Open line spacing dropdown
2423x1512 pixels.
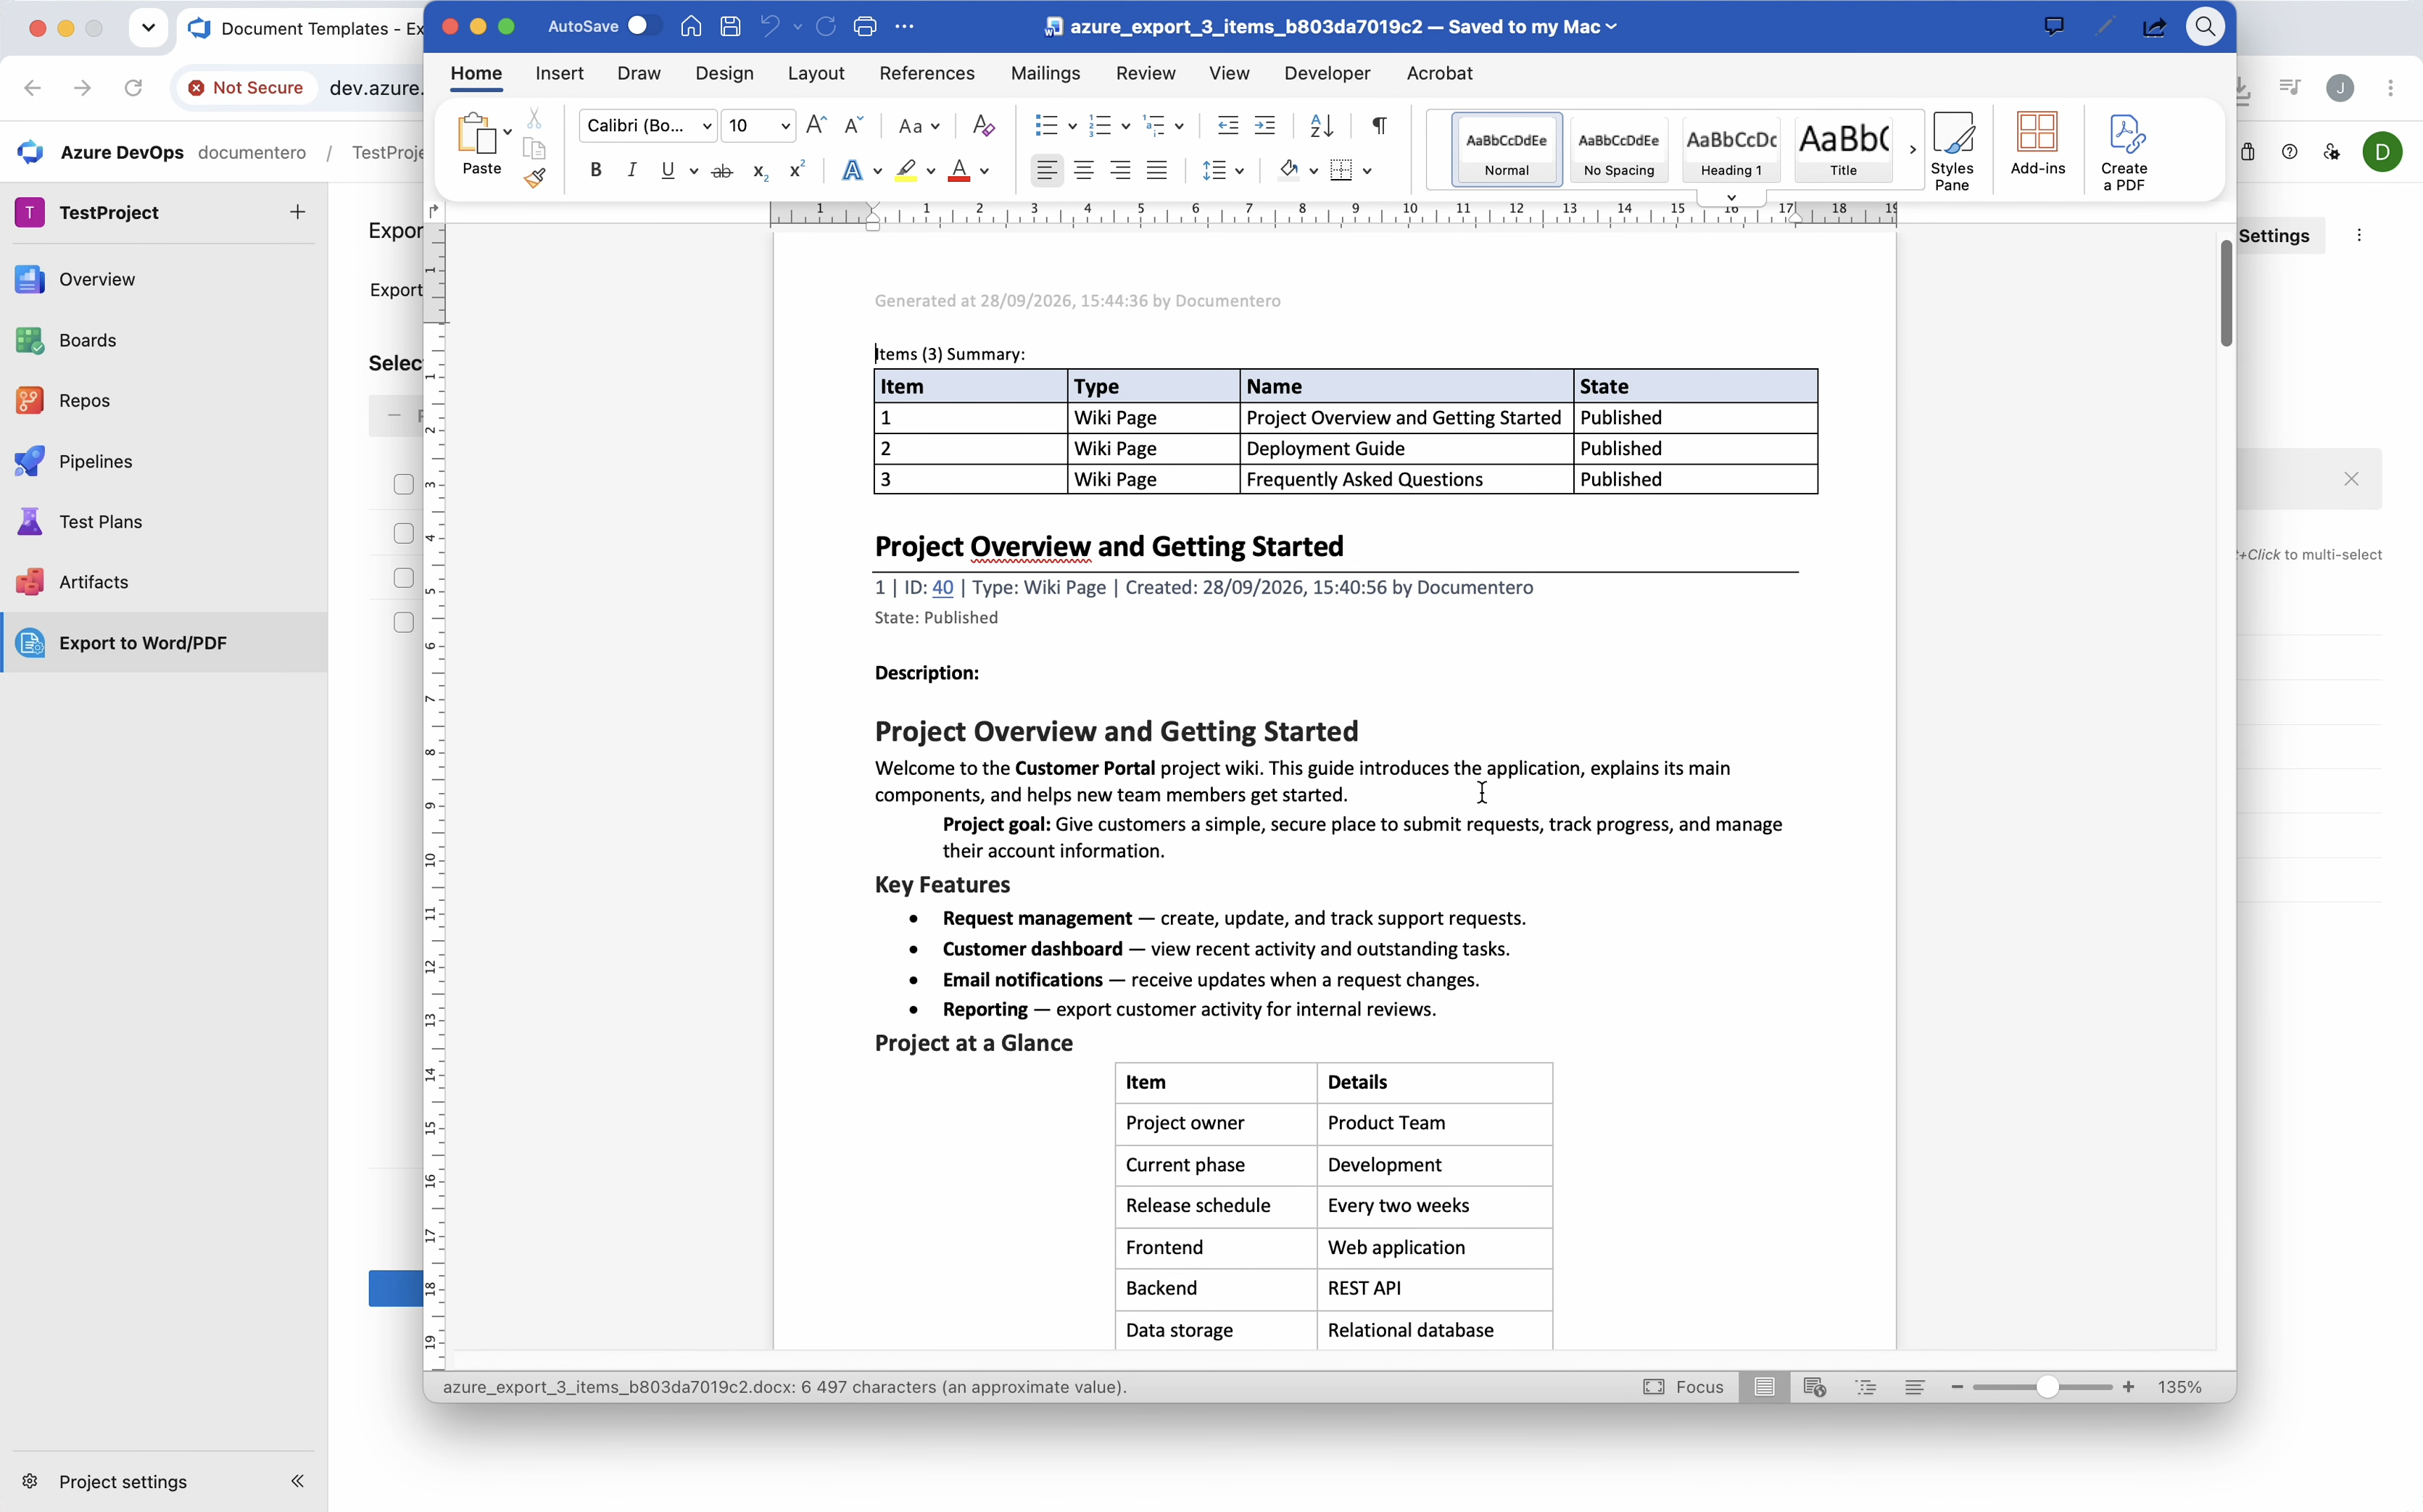1223,171
